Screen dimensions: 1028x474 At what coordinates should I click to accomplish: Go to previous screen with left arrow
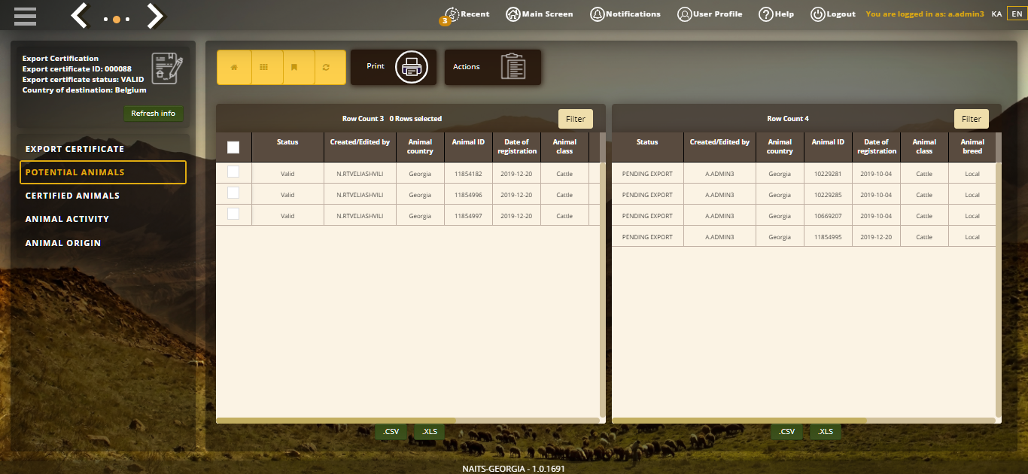point(79,16)
